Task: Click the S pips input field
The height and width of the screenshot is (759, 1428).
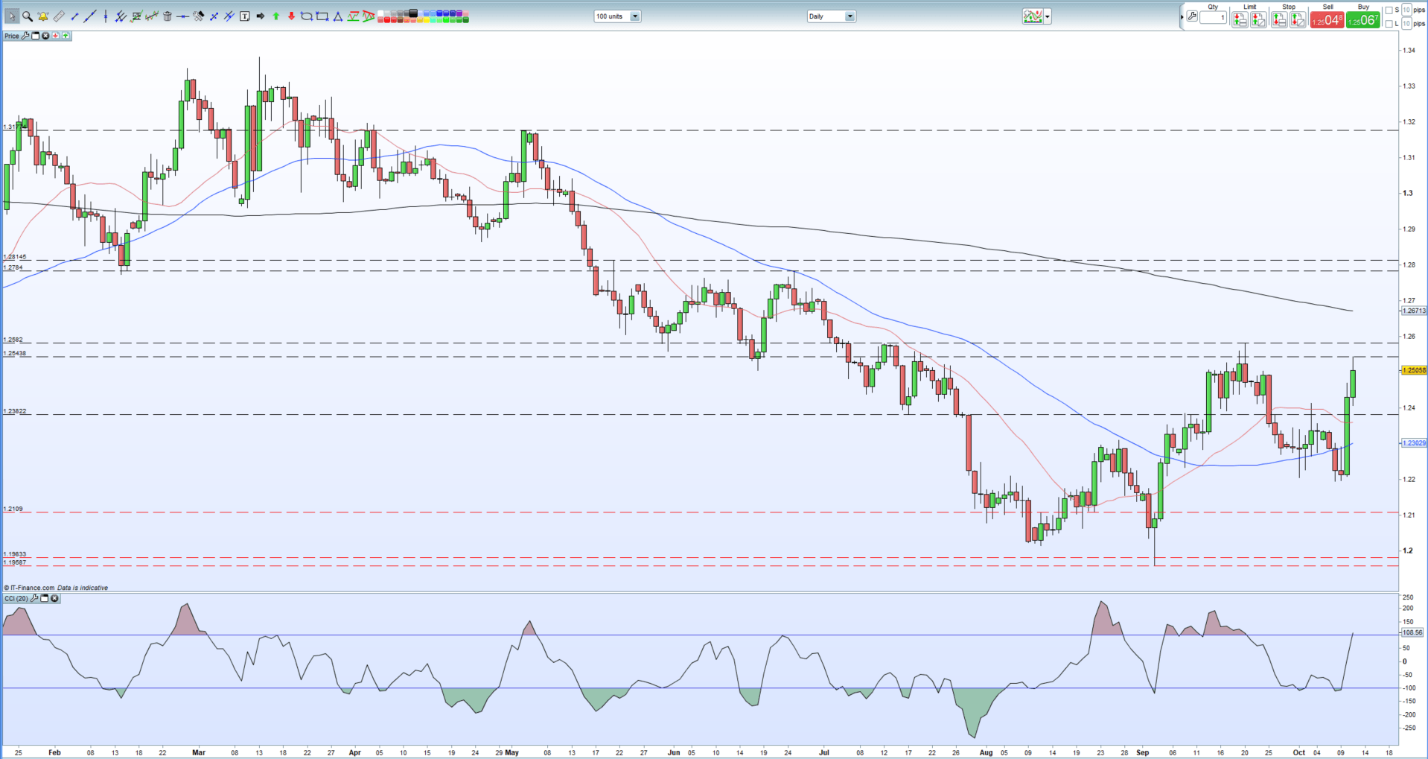Action: click(x=1406, y=10)
